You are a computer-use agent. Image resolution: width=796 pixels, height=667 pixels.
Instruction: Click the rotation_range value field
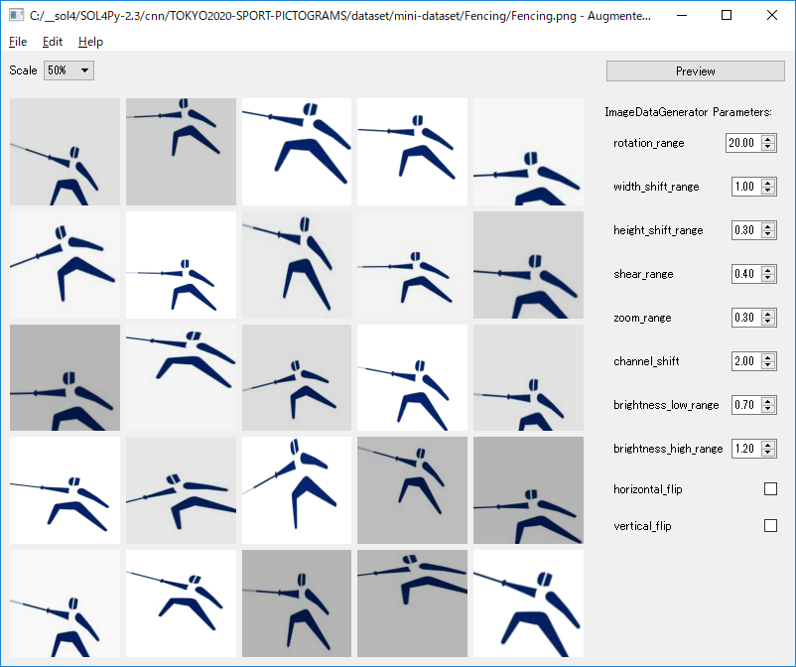pyautogui.click(x=743, y=143)
